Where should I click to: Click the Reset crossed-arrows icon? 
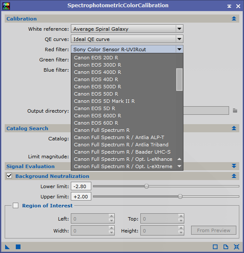click(x=236, y=247)
